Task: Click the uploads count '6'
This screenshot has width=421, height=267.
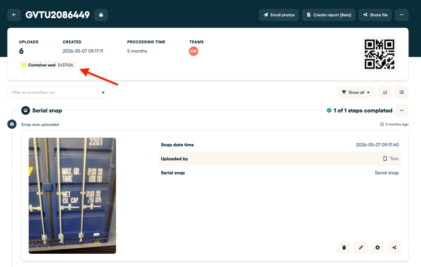Action: click(x=21, y=51)
